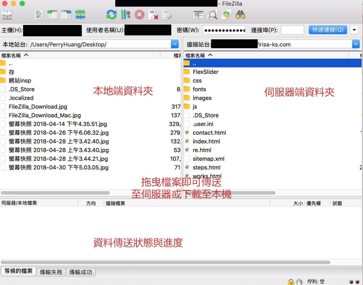Select local FileZilla_Download.jpg file
363x285 pixels.
click(x=90, y=107)
